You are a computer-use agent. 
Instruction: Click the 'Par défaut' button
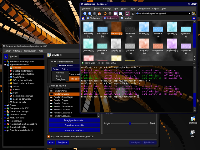click(62, 142)
